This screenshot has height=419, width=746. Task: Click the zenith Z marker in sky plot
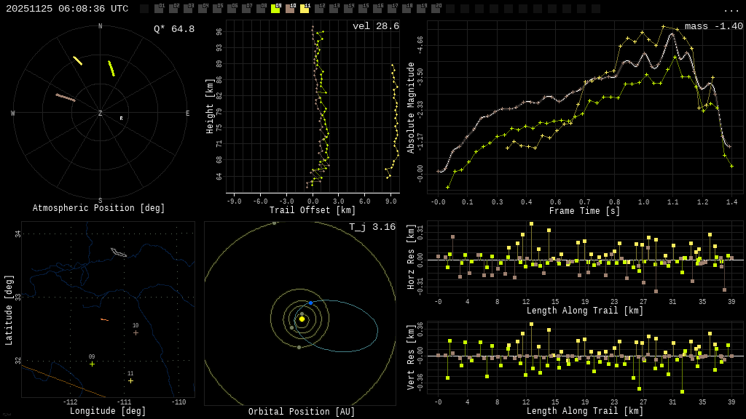tap(101, 113)
